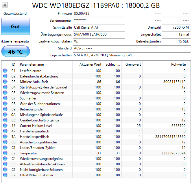Click Grenzwert value 25 for Helium Level

coord(139,126)
